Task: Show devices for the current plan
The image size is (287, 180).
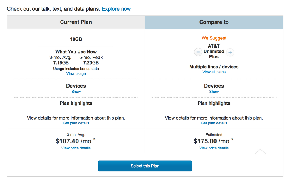Action: pos(76,92)
